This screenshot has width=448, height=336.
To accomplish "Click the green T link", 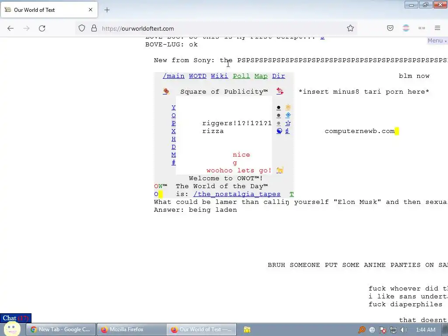I will tap(292, 194).
